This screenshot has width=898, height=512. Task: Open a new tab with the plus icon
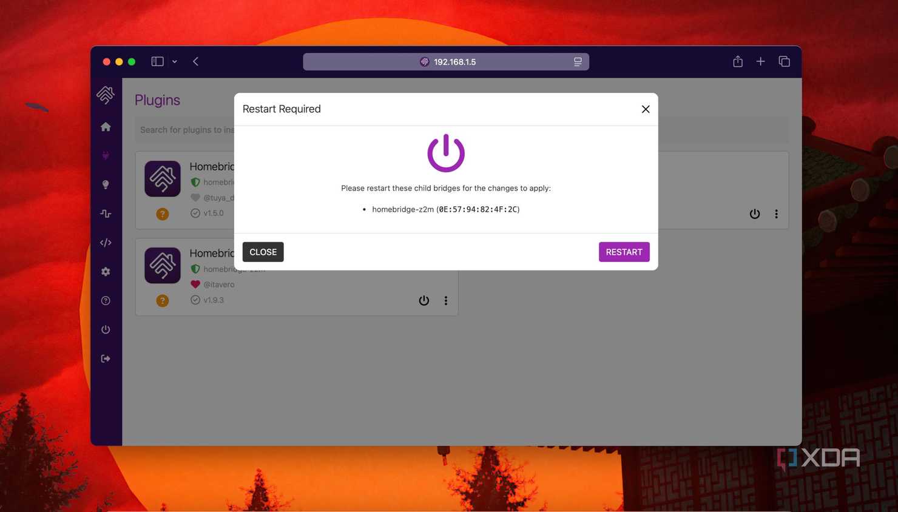coord(760,61)
